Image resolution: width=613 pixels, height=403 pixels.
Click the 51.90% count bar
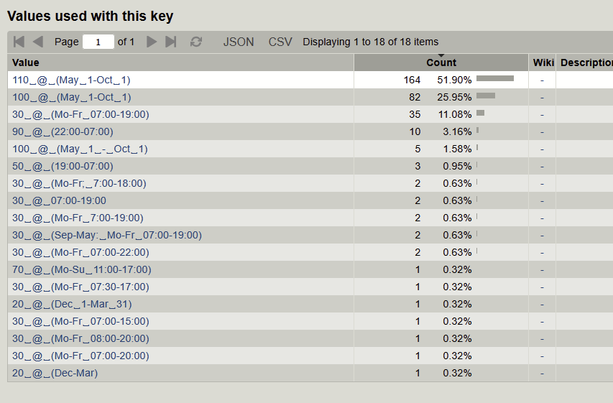click(x=495, y=78)
